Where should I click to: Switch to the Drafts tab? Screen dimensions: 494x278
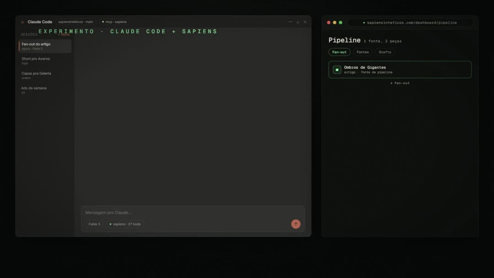(x=385, y=52)
